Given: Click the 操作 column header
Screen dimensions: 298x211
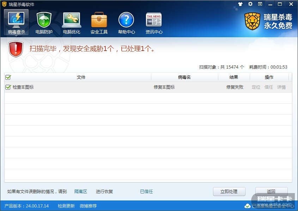Looking at the screenshot, I should [x=269, y=77].
